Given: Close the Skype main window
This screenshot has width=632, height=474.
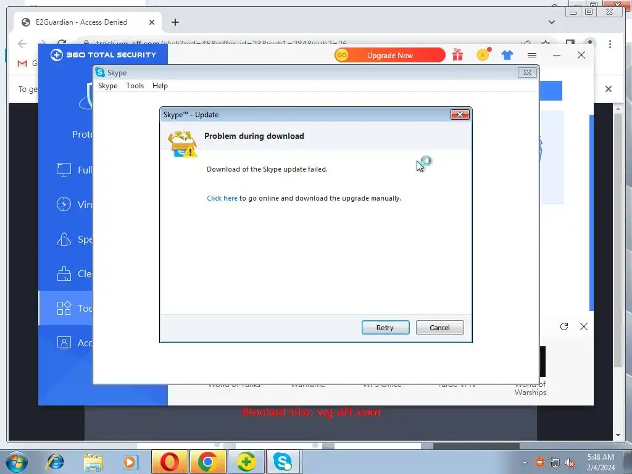Looking at the screenshot, I should [x=527, y=73].
